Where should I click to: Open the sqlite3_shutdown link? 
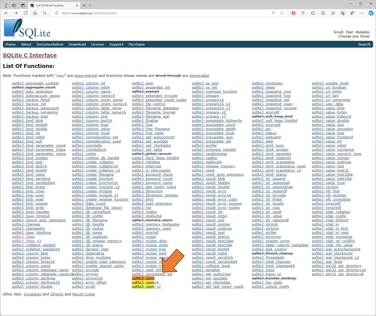tap(267, 83)
